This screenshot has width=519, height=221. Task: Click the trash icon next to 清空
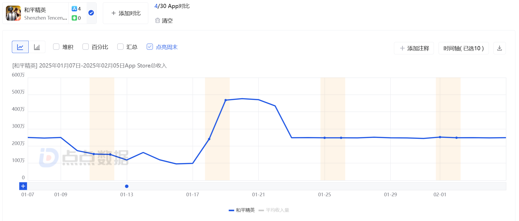158,20
